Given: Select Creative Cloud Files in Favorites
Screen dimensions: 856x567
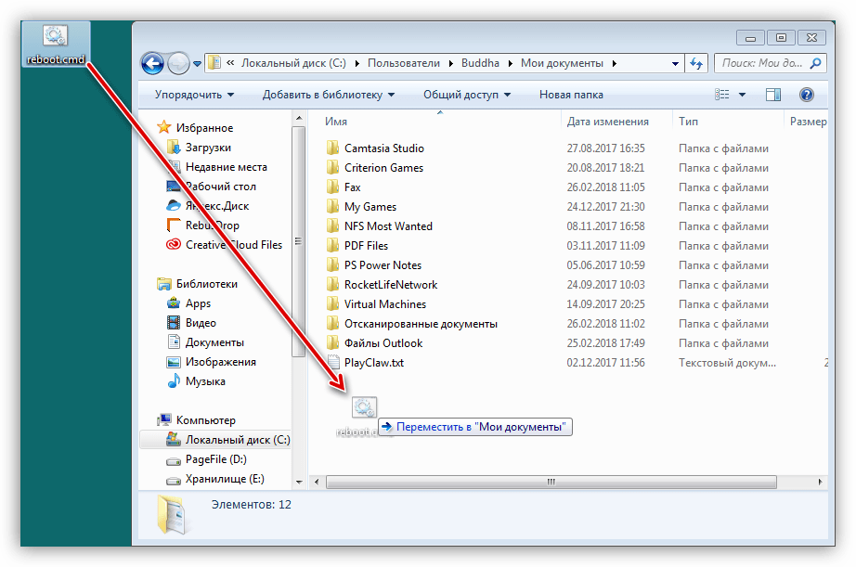Looking at the screenshot, I should click(x=233, y=245).
